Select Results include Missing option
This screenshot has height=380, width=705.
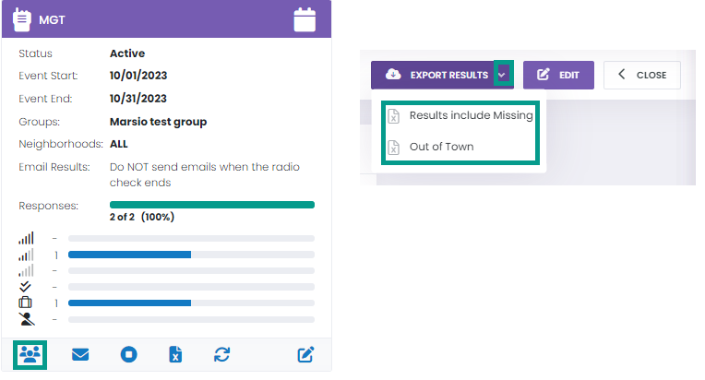(471, 115)
